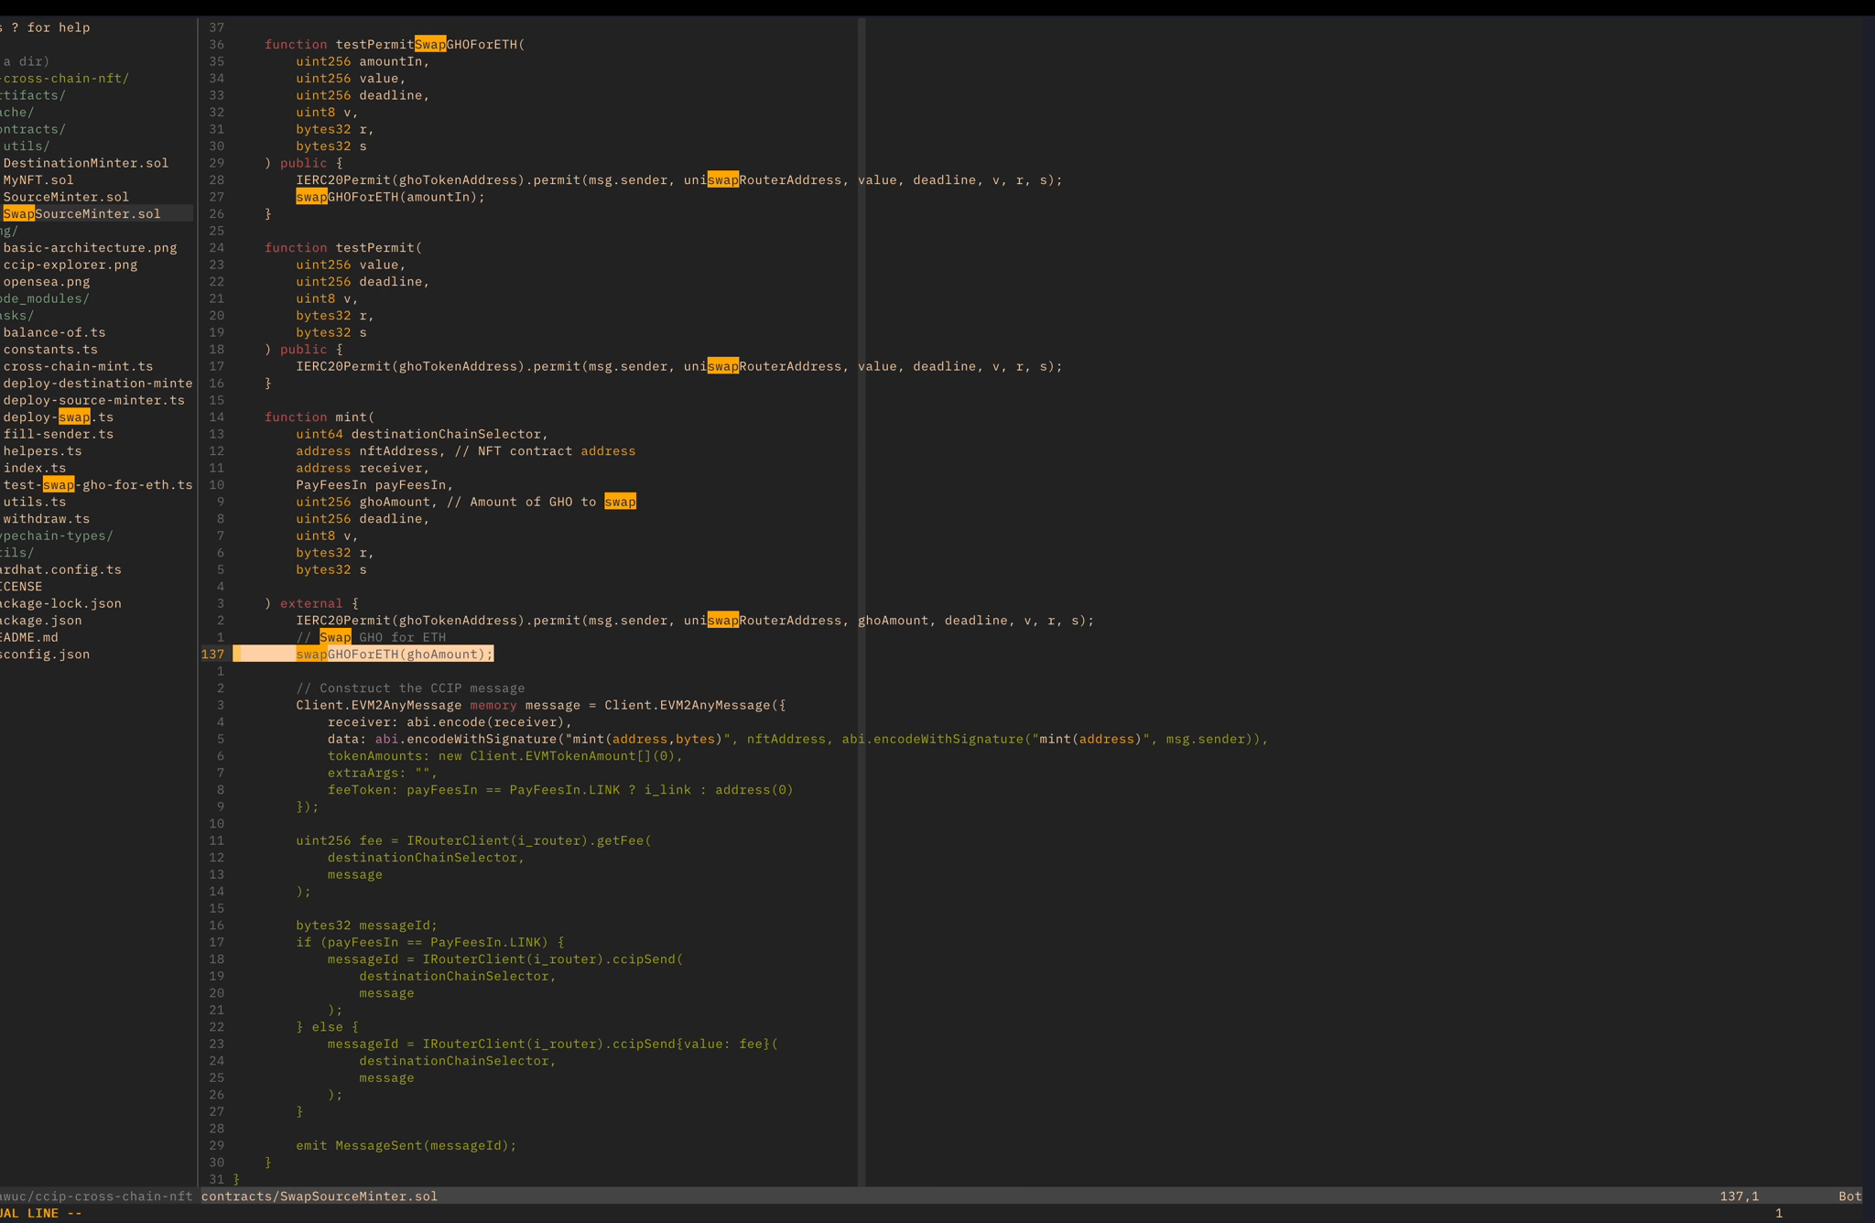Open withdraw.ts in the tree
Screen dimensions: 1875x1223
(x=47, y=519)
